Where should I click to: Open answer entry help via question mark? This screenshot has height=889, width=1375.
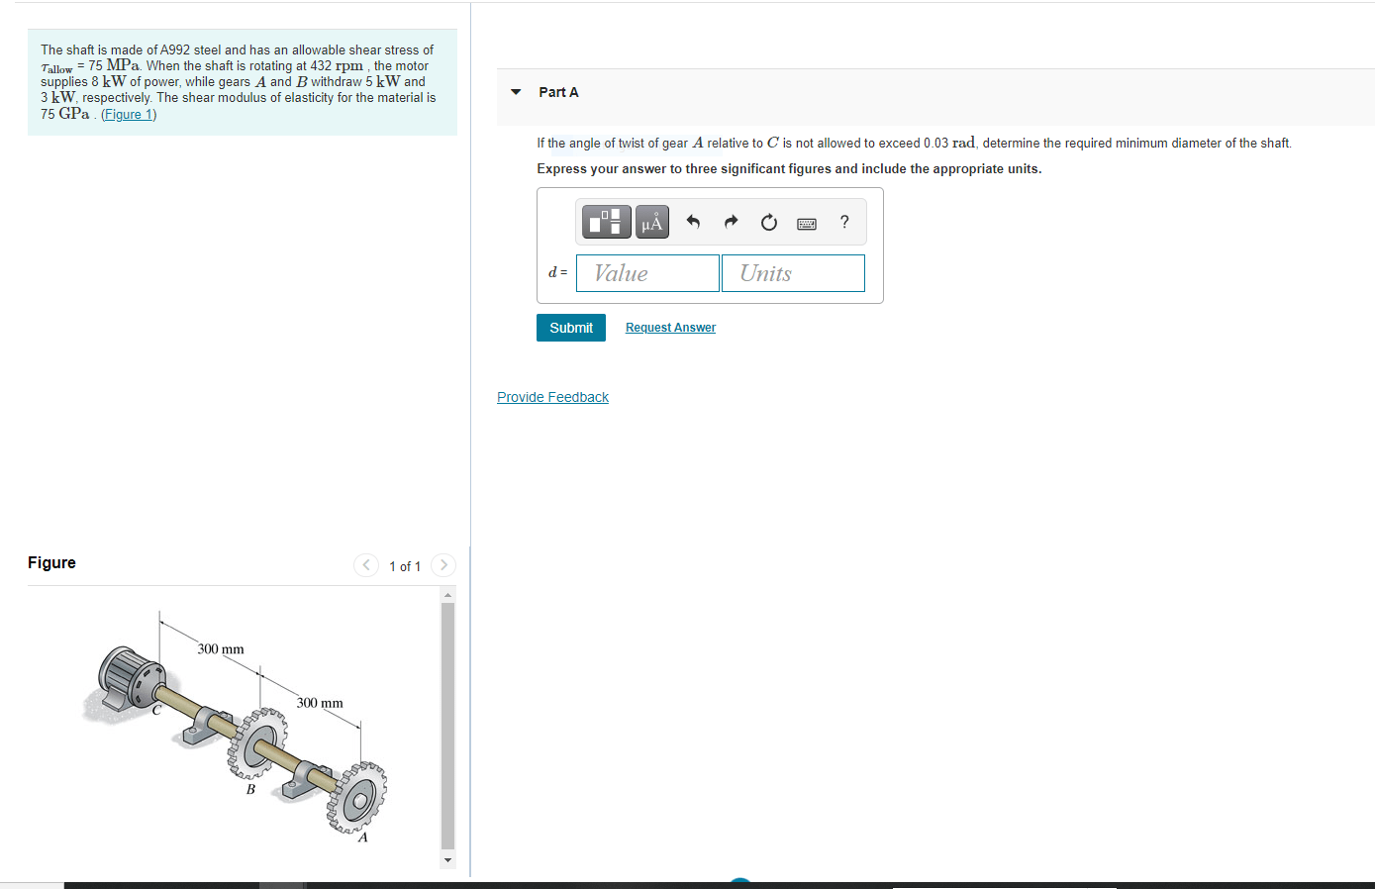843,222
